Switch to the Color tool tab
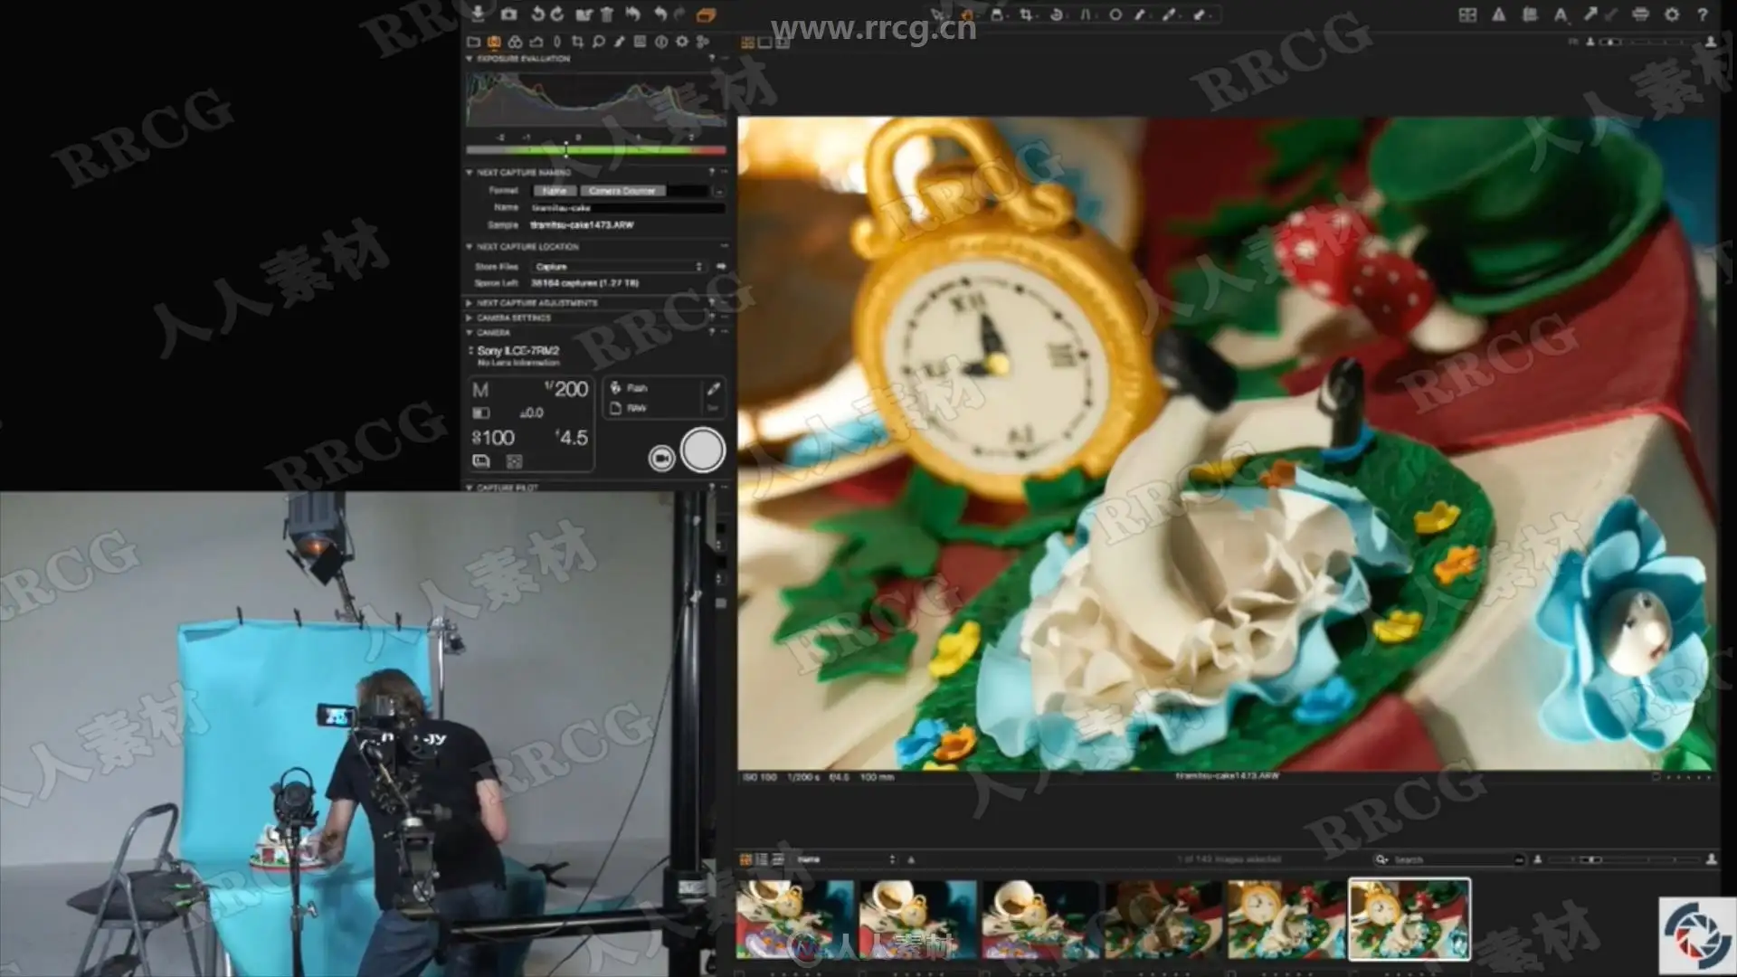This screenshot has width=1737, height=977. [x=515, y=42]
